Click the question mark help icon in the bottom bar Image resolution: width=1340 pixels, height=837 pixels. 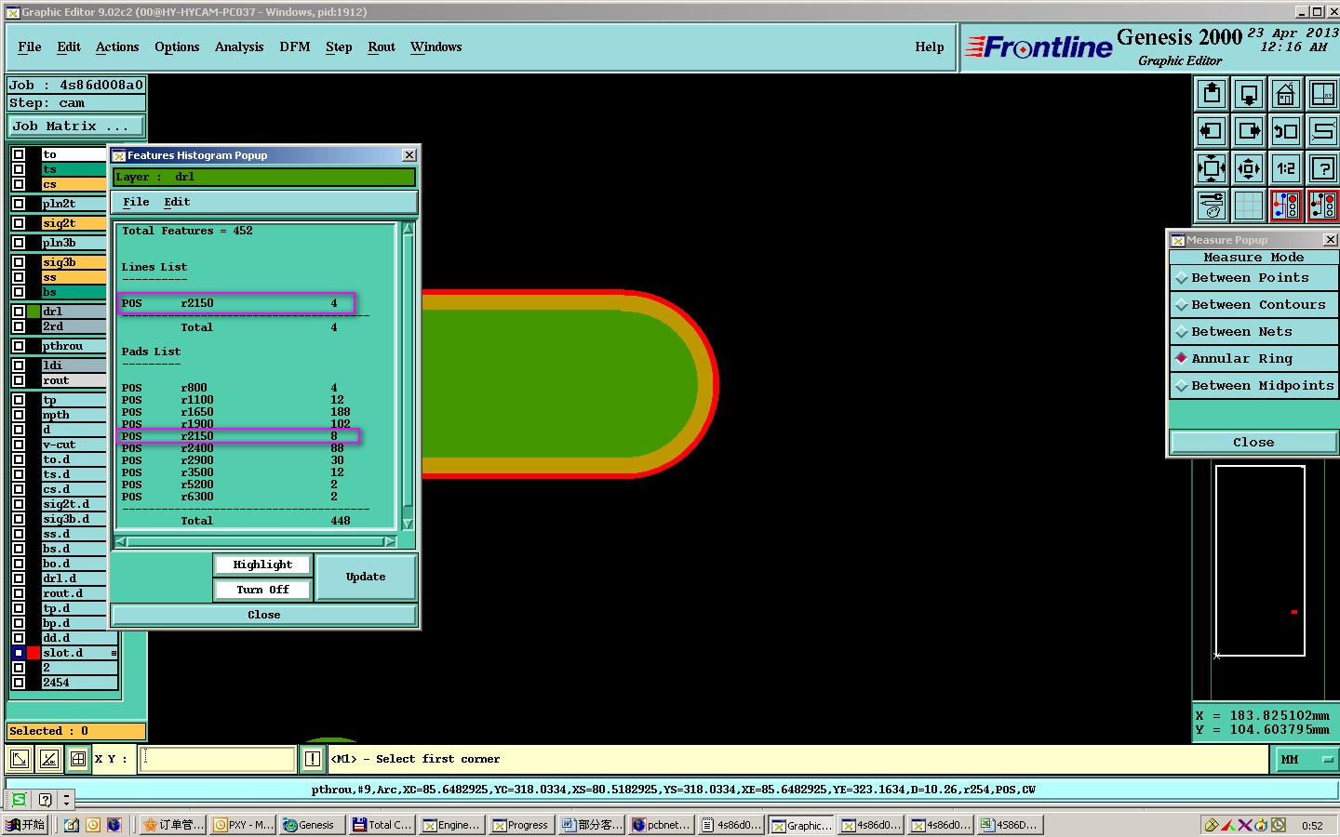click(45, 799)
